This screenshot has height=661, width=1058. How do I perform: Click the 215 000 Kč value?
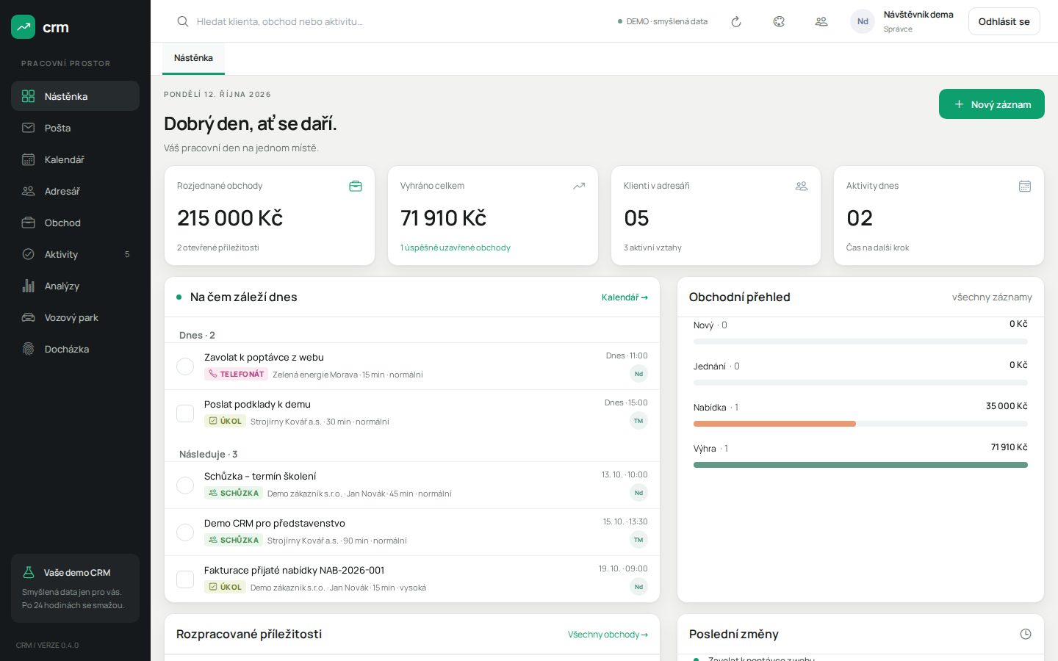coord(230,218)
